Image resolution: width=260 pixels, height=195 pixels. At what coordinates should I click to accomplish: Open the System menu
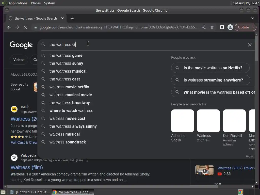(x=50, y=3)
